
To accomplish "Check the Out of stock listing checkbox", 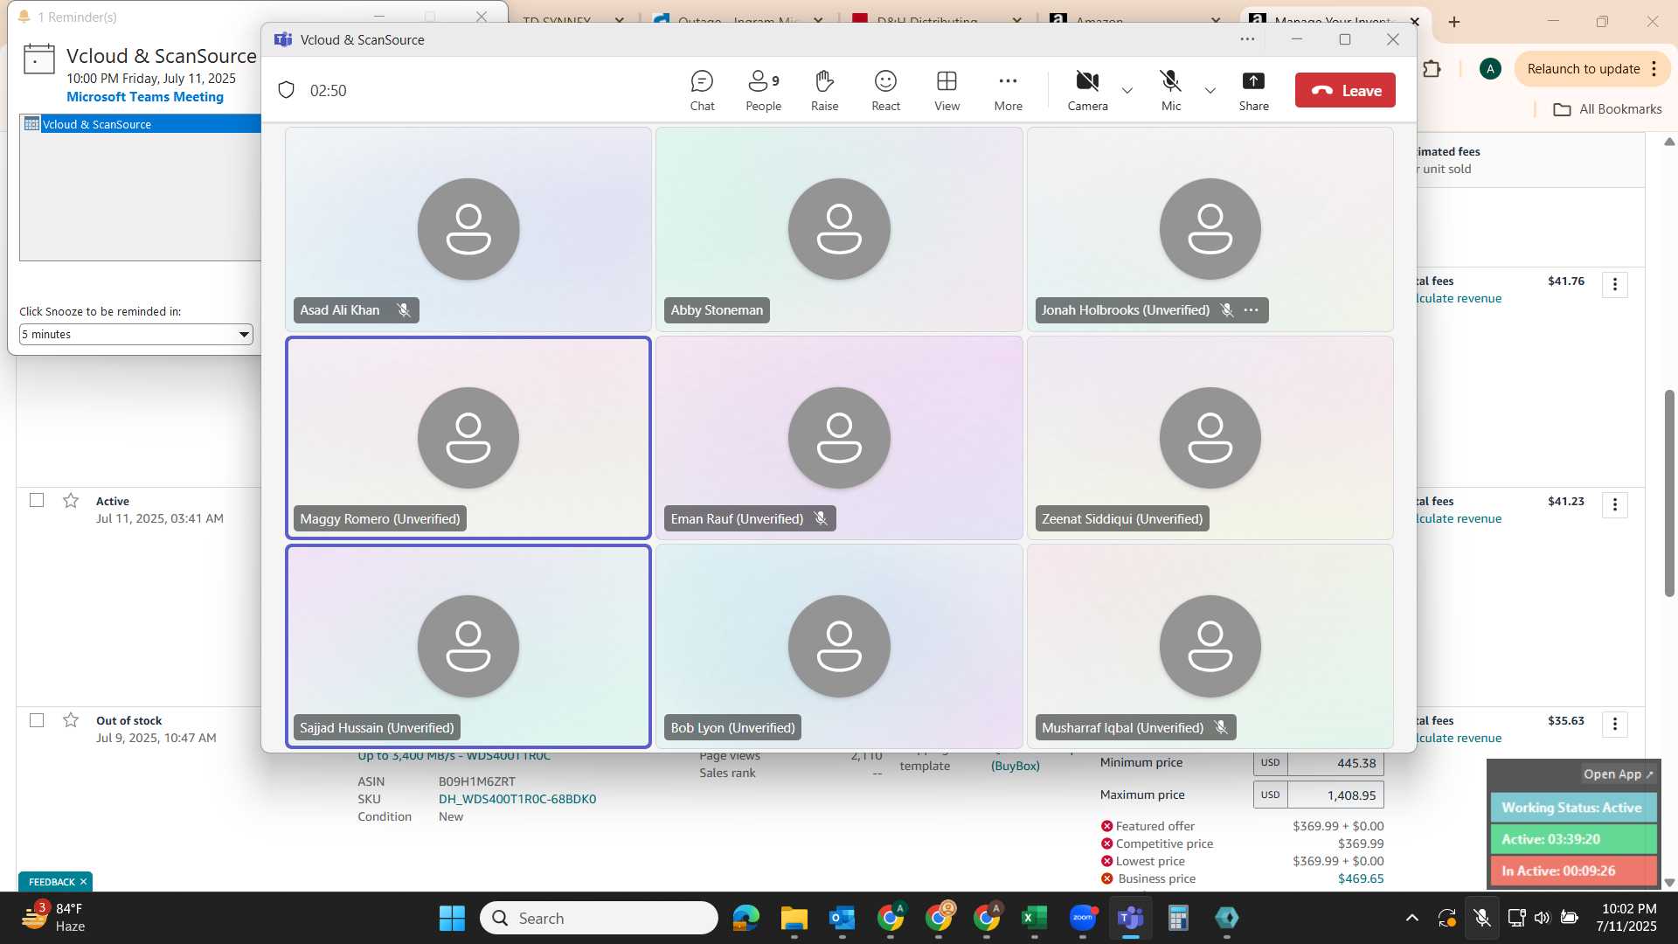I will coord(37,720).
